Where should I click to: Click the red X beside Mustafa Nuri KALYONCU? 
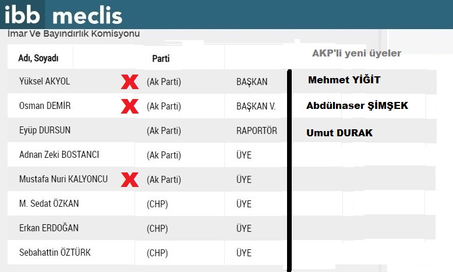129,179
